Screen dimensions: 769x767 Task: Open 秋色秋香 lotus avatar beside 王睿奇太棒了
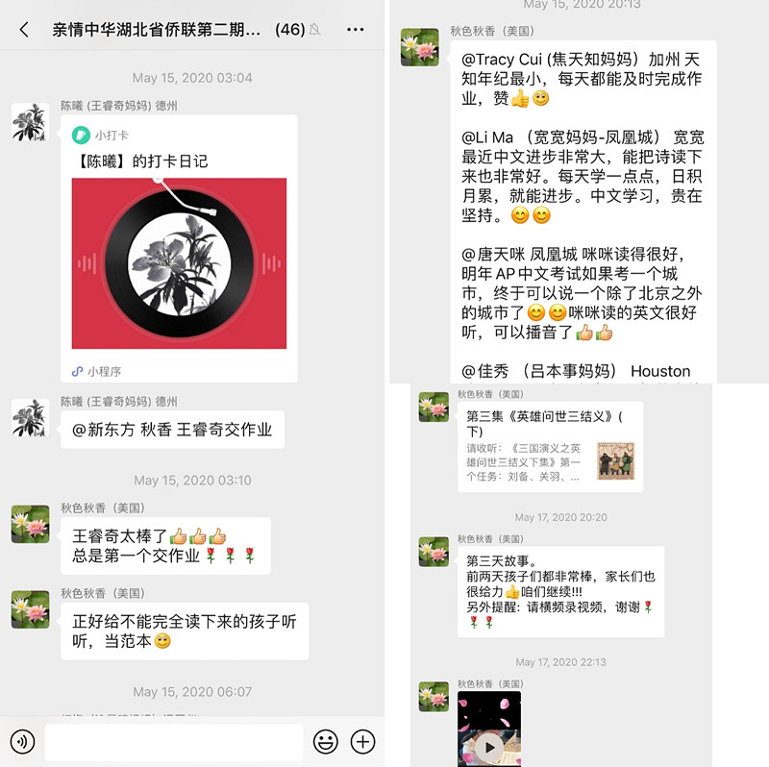31,524
